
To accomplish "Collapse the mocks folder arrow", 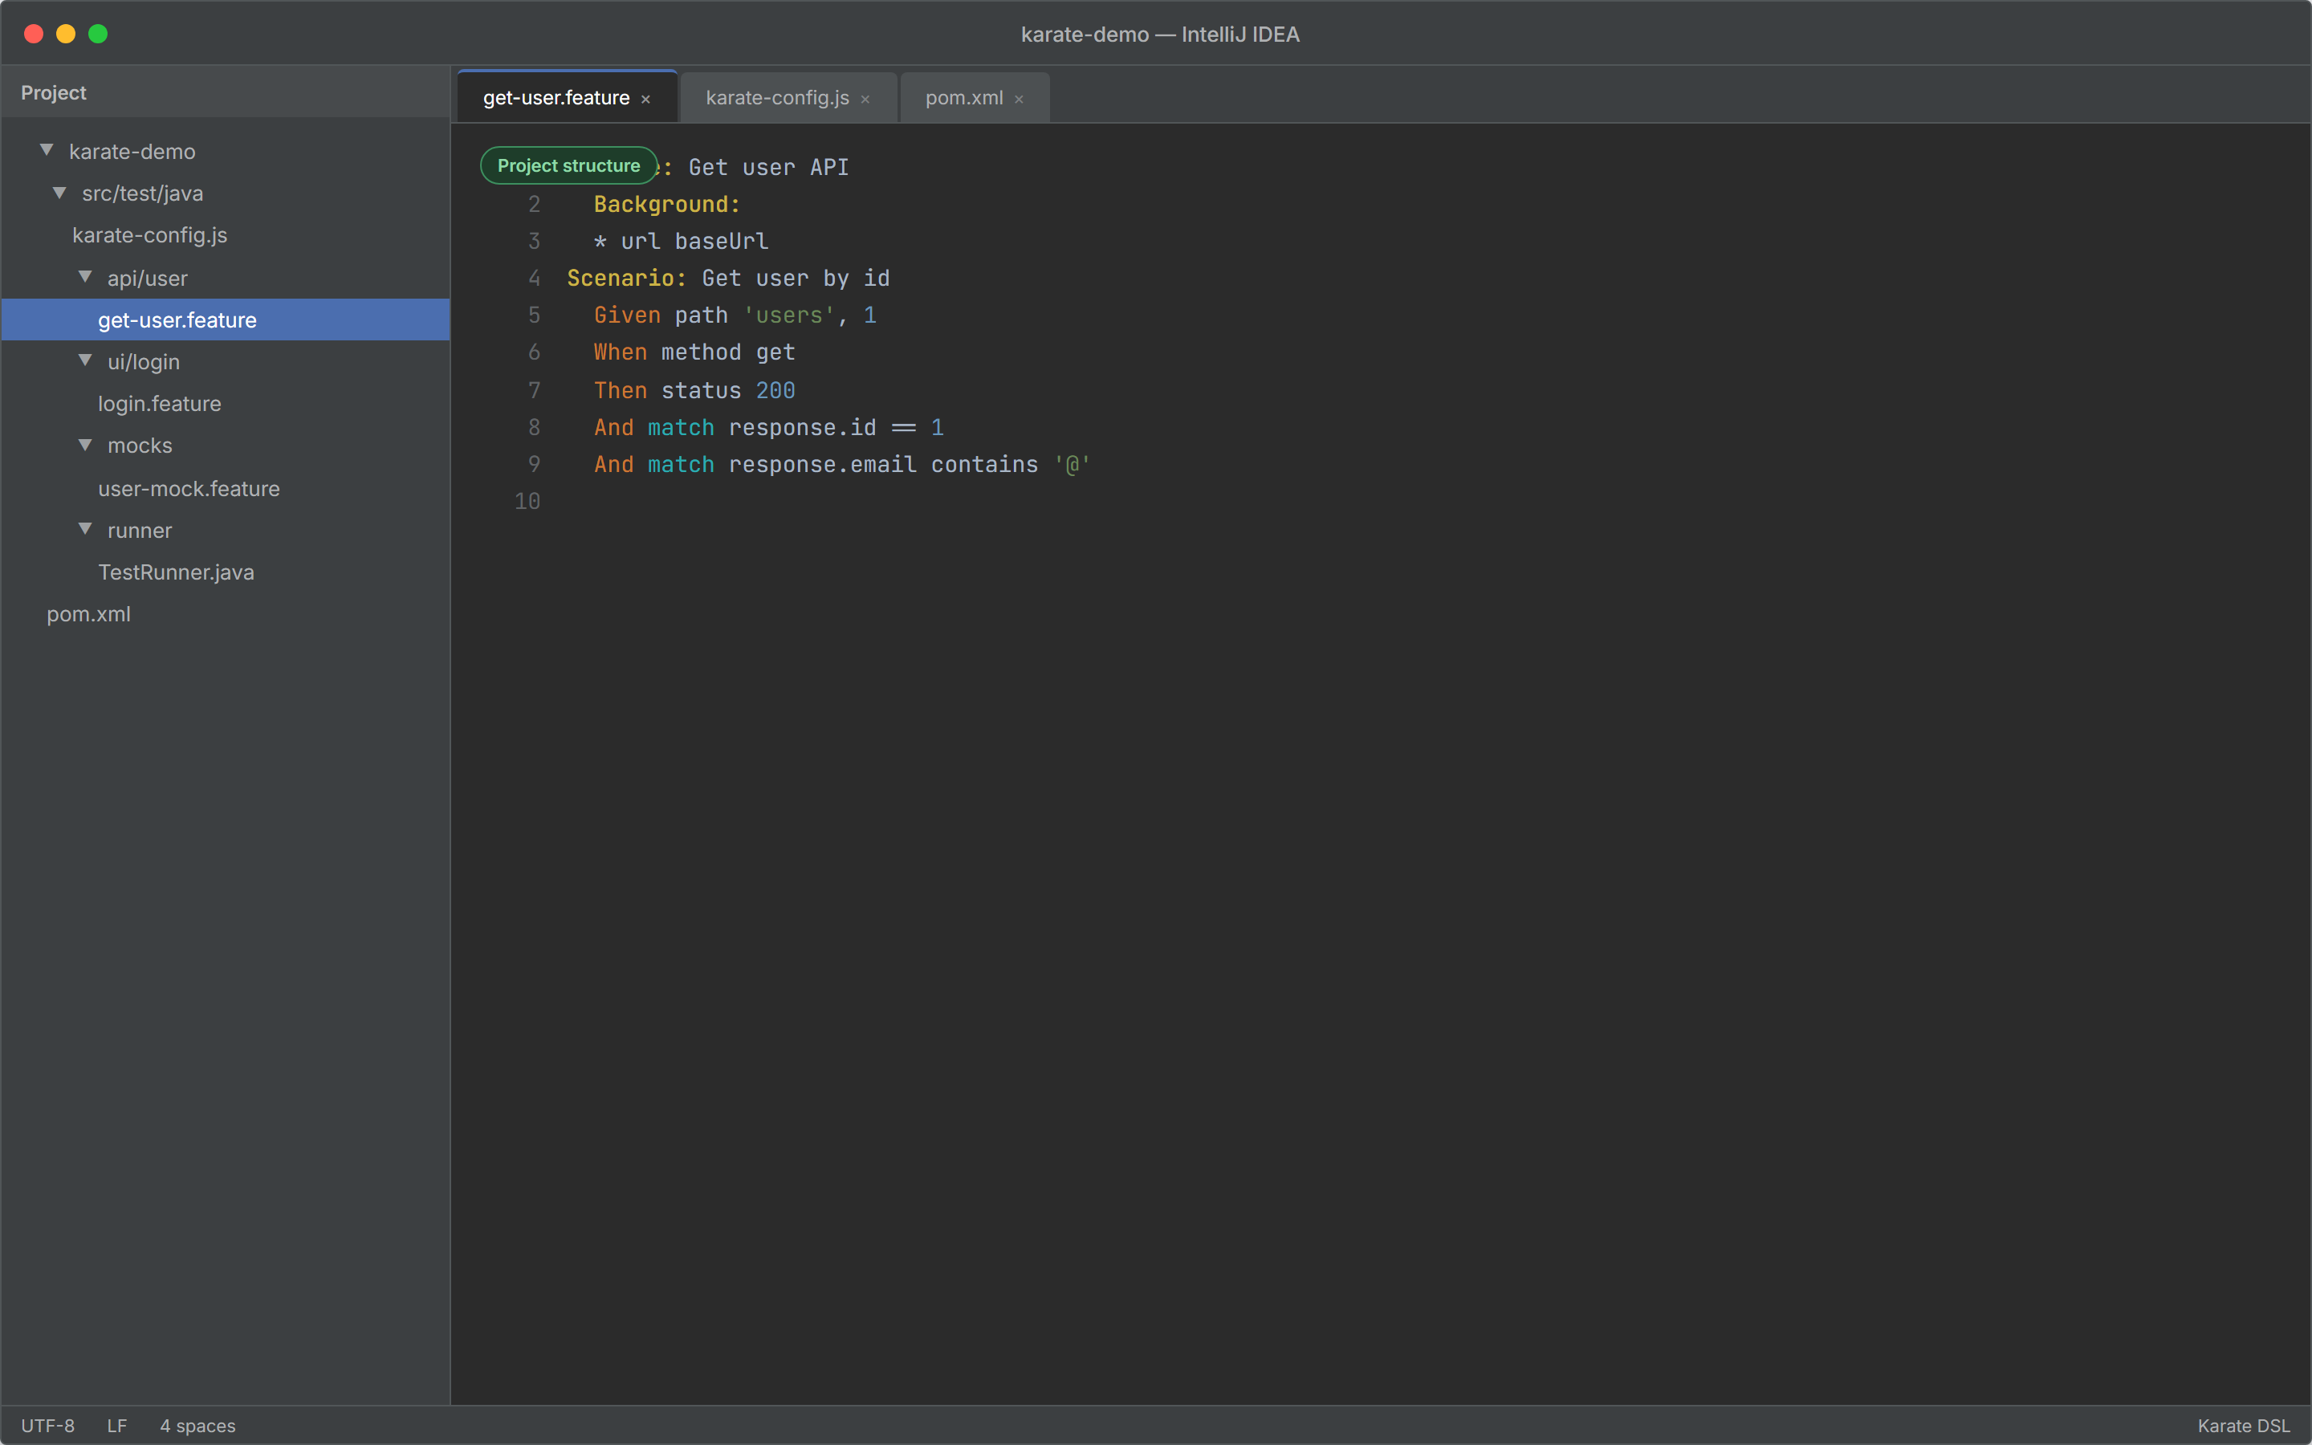I will click(85, 445).
